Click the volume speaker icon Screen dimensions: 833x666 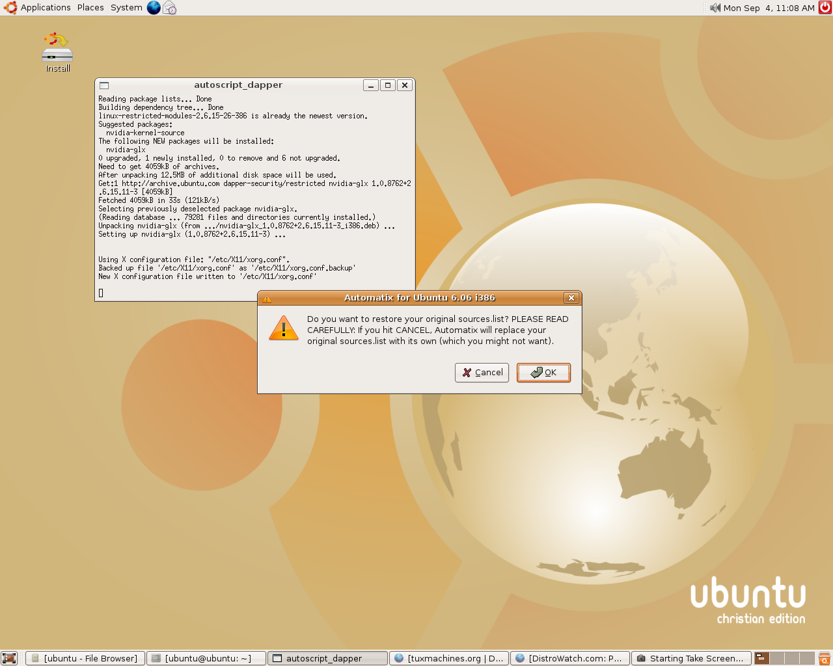pyautogui.click(x=715, y=8)
